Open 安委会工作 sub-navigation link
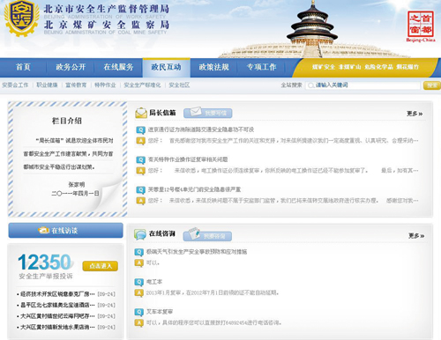 pyautogui.click(x=15, y=85)
